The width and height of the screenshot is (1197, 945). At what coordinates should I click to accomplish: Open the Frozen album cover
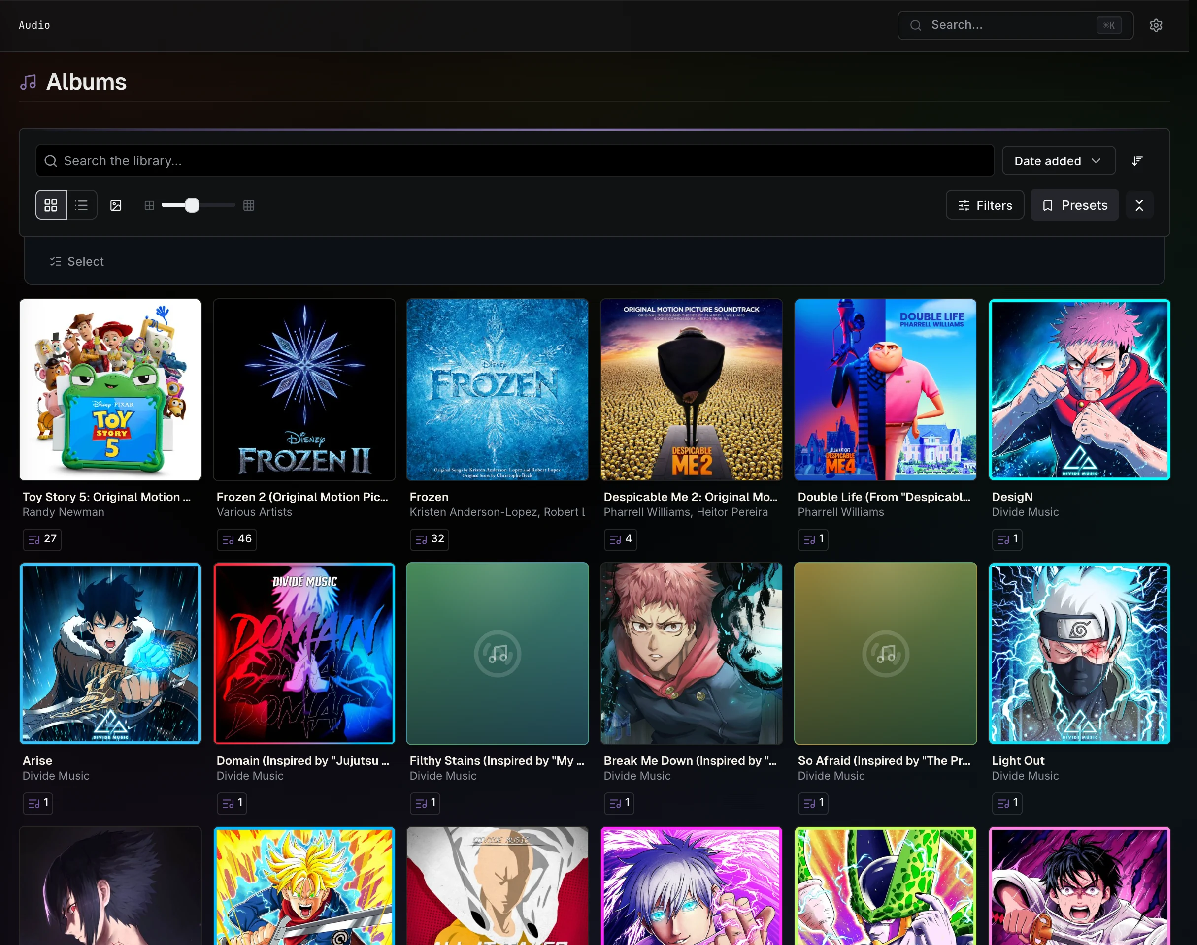[497, 389]
